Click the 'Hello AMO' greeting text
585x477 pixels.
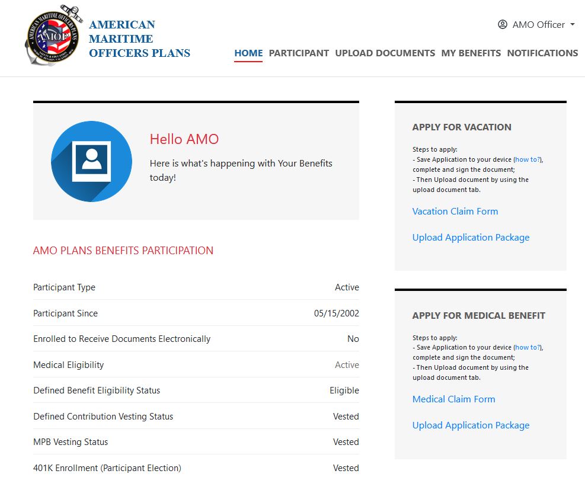coord(184,139)
